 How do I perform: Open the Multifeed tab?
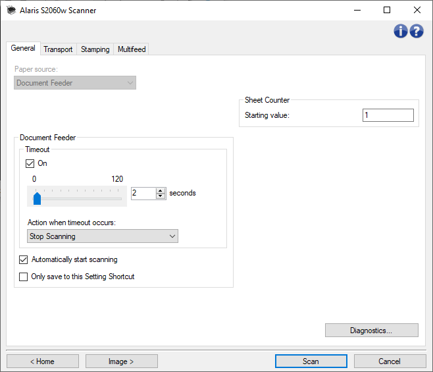[x=132, y=49]
